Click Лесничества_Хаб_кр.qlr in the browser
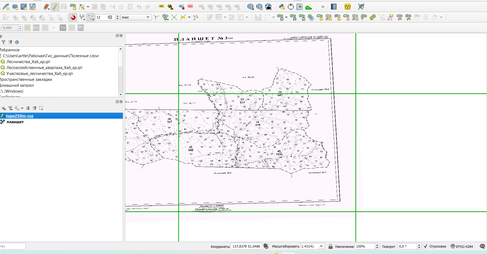 [x=28, y=62]
